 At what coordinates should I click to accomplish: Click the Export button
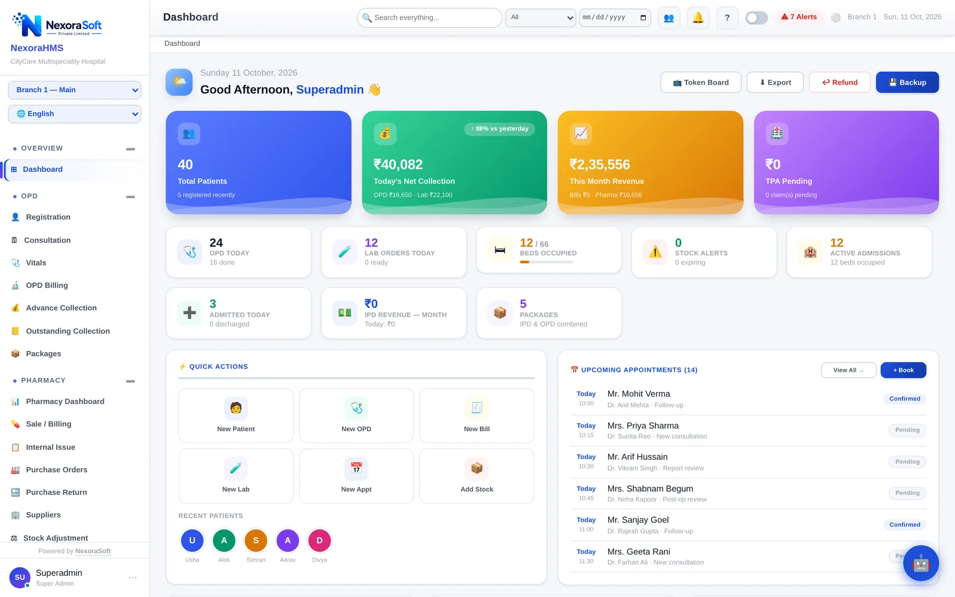pyautogui.click(x=775, y=82)
